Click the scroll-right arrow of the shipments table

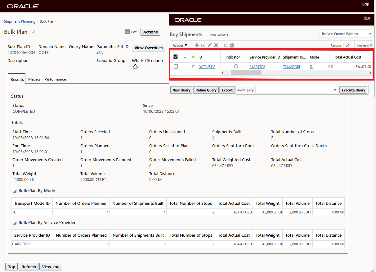(x=370, y=72)
